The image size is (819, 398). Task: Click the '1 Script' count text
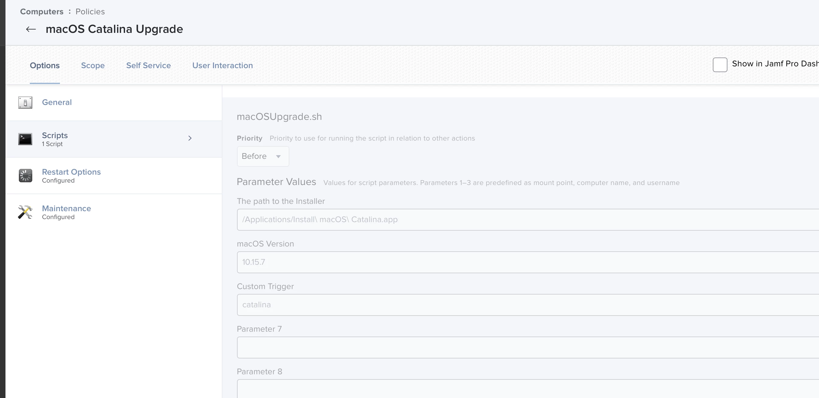pyautogui.click(x=52, y=144)
